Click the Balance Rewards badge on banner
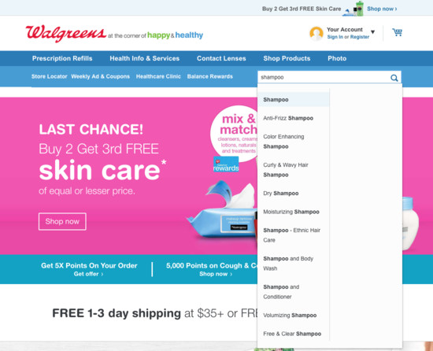The image size is (433, 351). [x=226, y=164]
